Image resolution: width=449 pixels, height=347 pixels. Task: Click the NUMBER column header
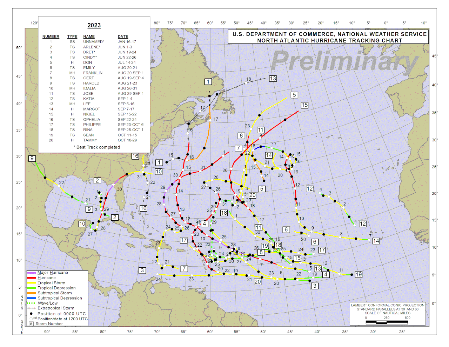51,36
